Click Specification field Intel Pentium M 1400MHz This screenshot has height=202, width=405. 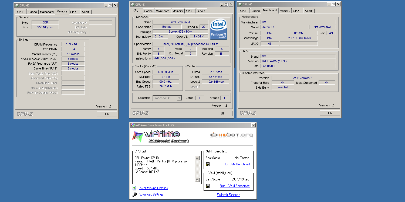tap(191, 44)
